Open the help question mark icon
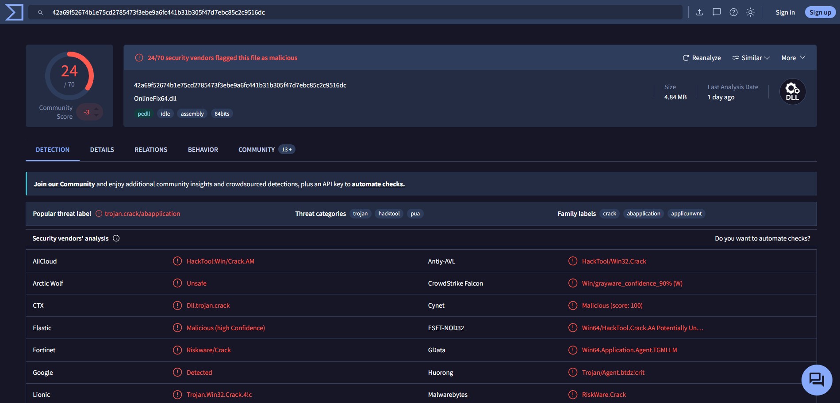 (x=733, y=12)
